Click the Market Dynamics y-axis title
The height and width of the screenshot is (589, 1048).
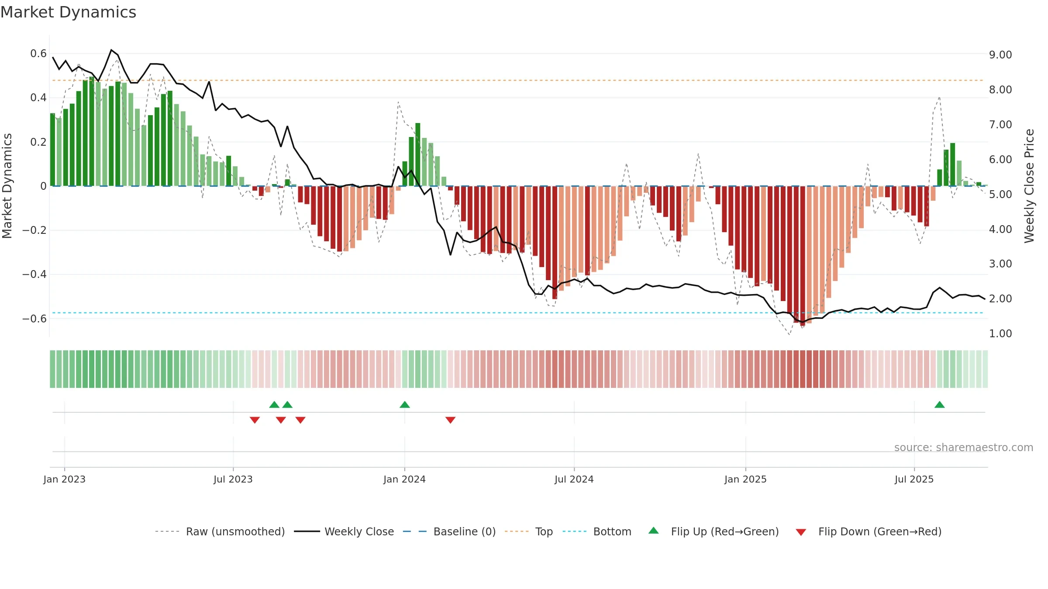(x=7, y=186)
